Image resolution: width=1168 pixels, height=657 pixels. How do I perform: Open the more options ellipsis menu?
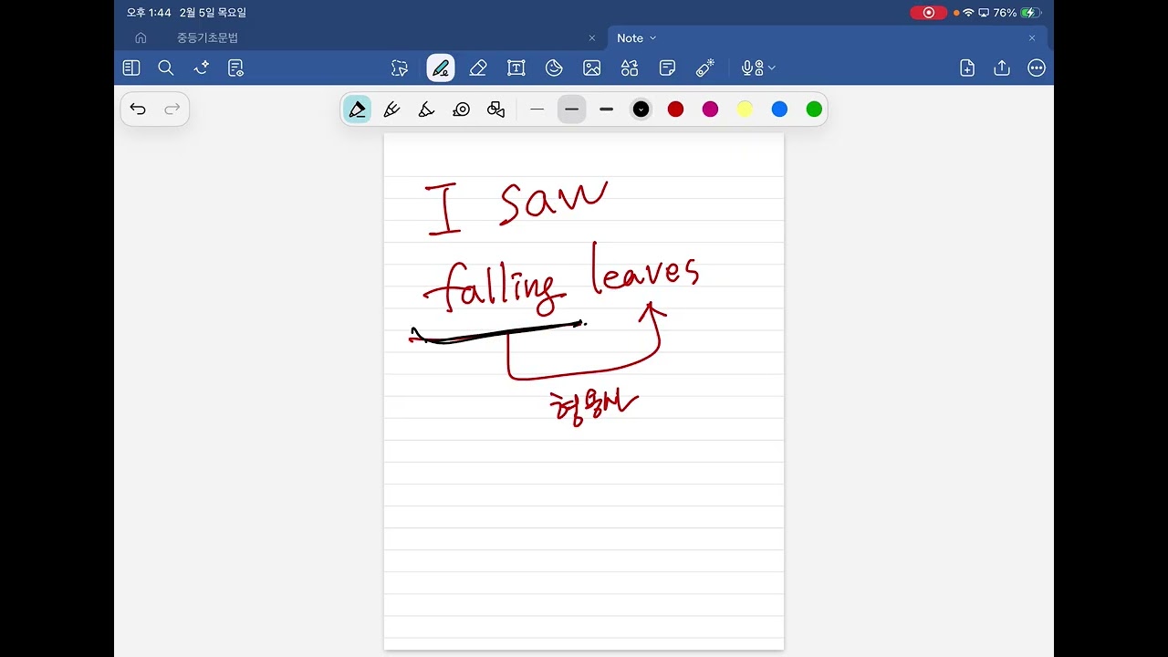(1037, 68)
